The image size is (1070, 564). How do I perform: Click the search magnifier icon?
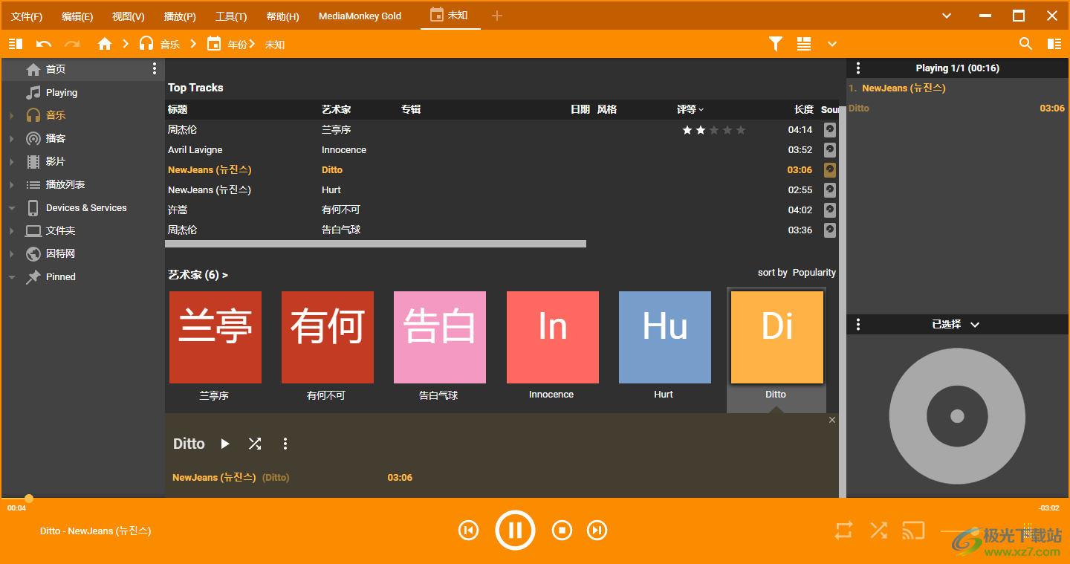1025,44
